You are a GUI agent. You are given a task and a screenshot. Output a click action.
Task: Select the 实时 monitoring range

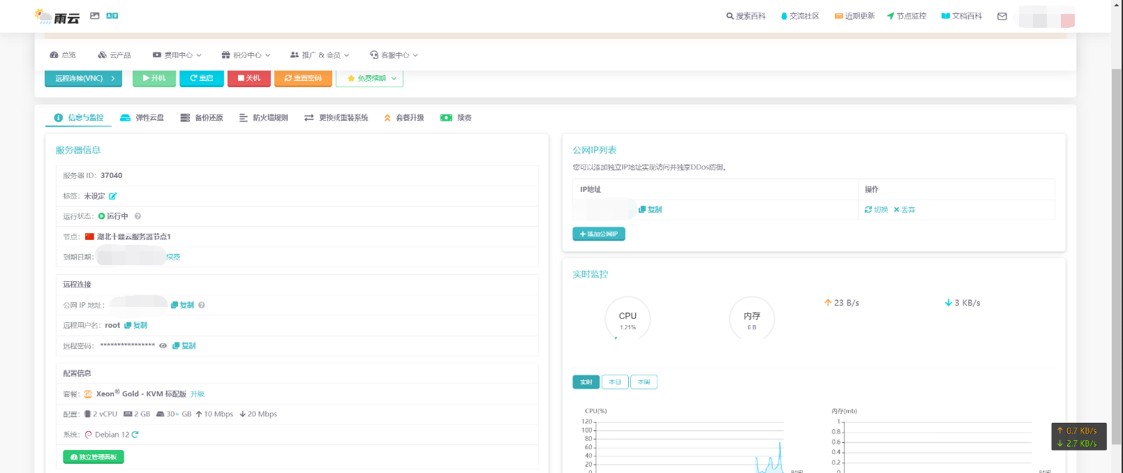(x=586, y=382)
